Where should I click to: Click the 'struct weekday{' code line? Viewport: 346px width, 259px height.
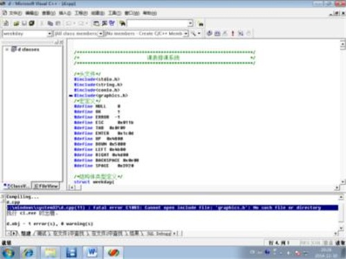coord(94,182)
